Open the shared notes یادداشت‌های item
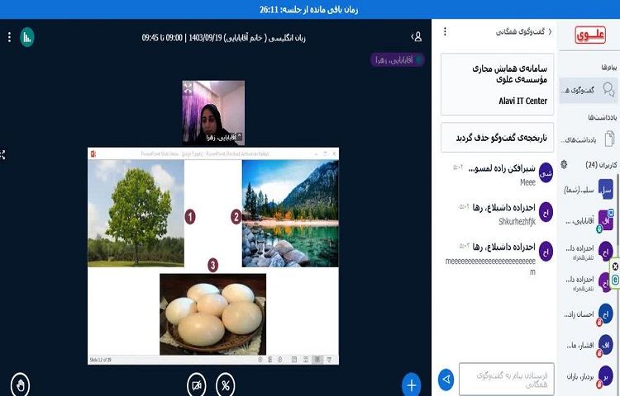 [x=589, y=139]
